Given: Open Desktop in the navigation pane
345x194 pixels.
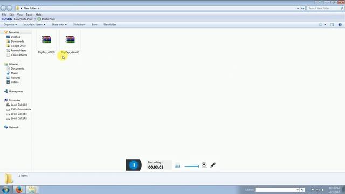Looking at the screenshot, I should (16, 37).
